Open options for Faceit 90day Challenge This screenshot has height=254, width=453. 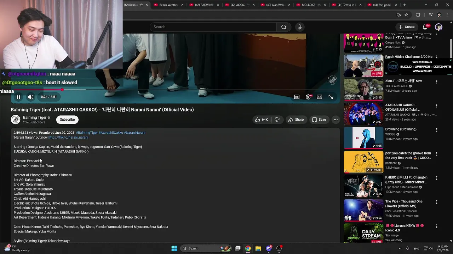coord(437,57)
